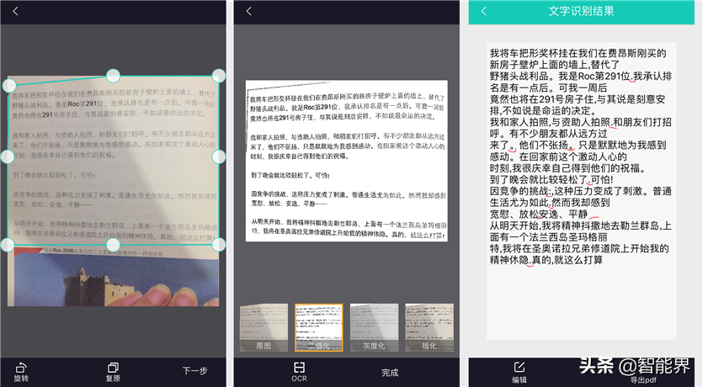Screen dimensions: 703x387
Task: Click the top-left crop corner handle
Action: [x=9, y=85]
